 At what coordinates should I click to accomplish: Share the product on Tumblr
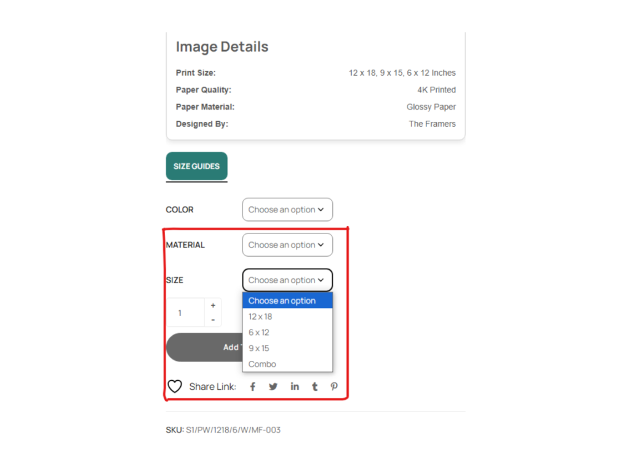(314, 387)
